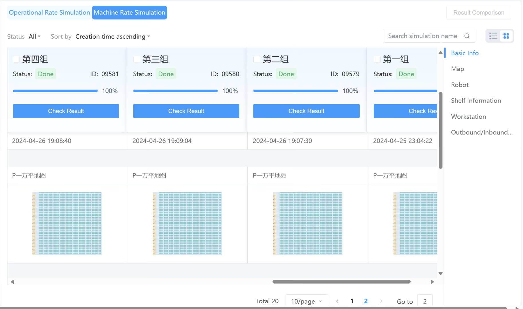Check the checkbox for 第四组 simulation
Image resolution: width=523 pixels, height=309 pixels.
point(16,59)
